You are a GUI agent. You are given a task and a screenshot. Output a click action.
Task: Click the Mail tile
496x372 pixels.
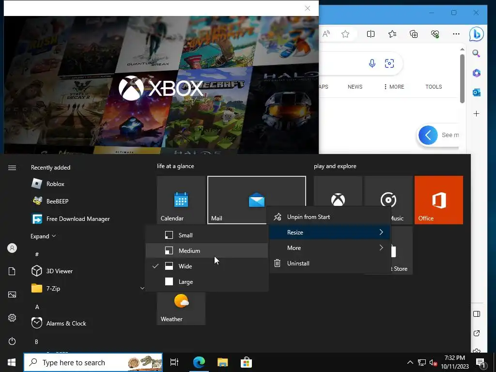257,200
